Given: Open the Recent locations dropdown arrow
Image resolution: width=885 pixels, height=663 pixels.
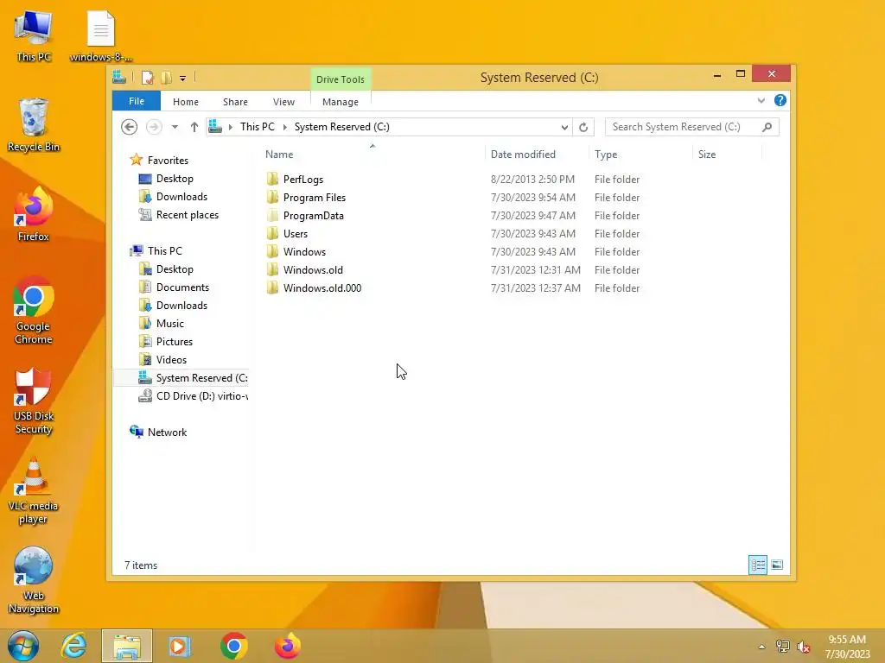Looking at the screenshot, I should 175,127.
